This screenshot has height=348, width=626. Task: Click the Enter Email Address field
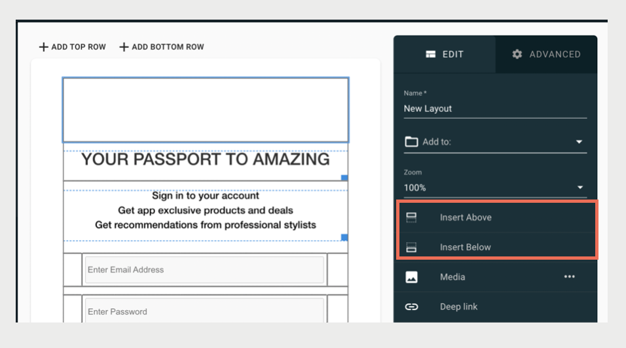[x=204, y=270]
